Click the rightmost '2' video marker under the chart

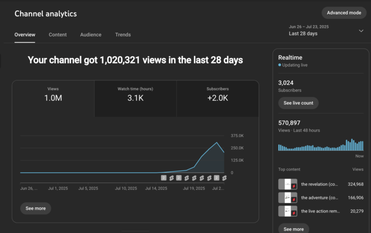(x=217, y=178)
